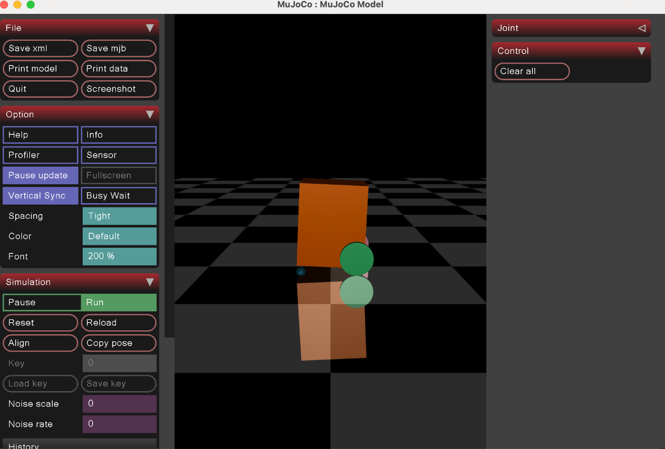Click the Align button
665x449 pixels.
click(40, 343)
